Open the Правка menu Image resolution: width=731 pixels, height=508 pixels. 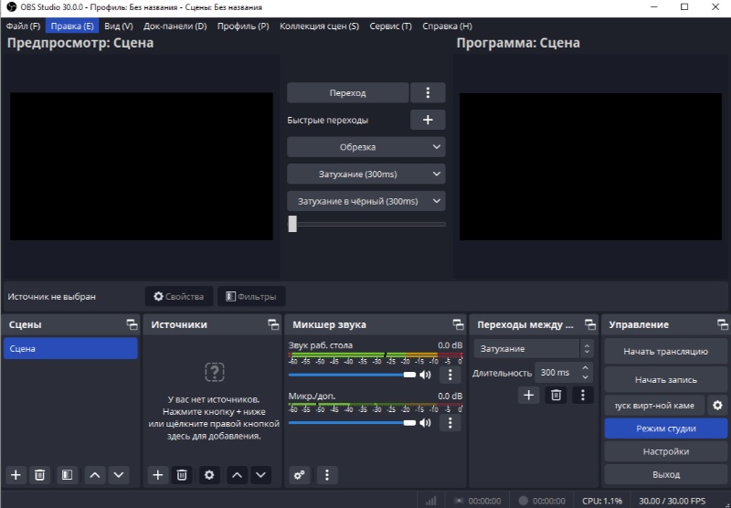[72, 26]
